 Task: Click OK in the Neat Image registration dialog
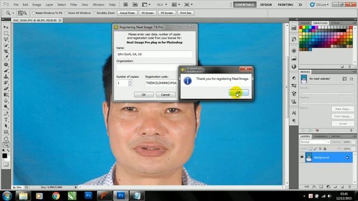pos(144,94)
